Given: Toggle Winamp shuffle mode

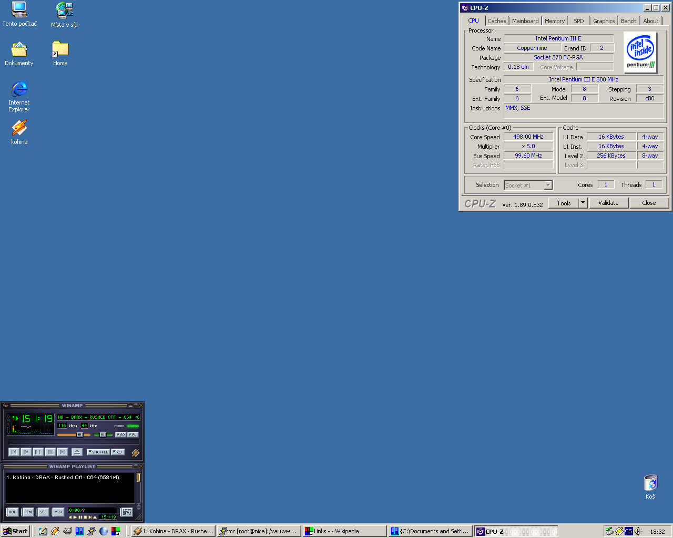Looking at the screenshot, I should [x=98, y=452].
